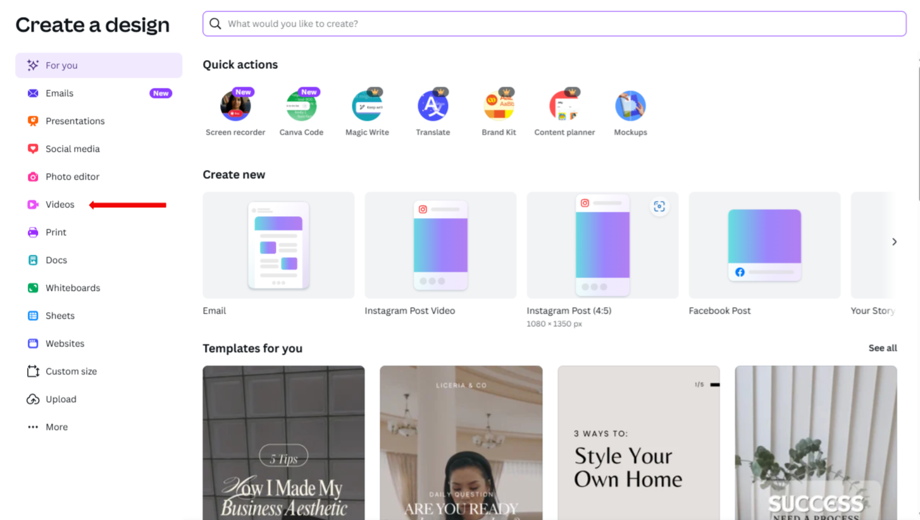920x520 pixels.
Task: Open the Style Your Own Home template
Action: [638, 442]
